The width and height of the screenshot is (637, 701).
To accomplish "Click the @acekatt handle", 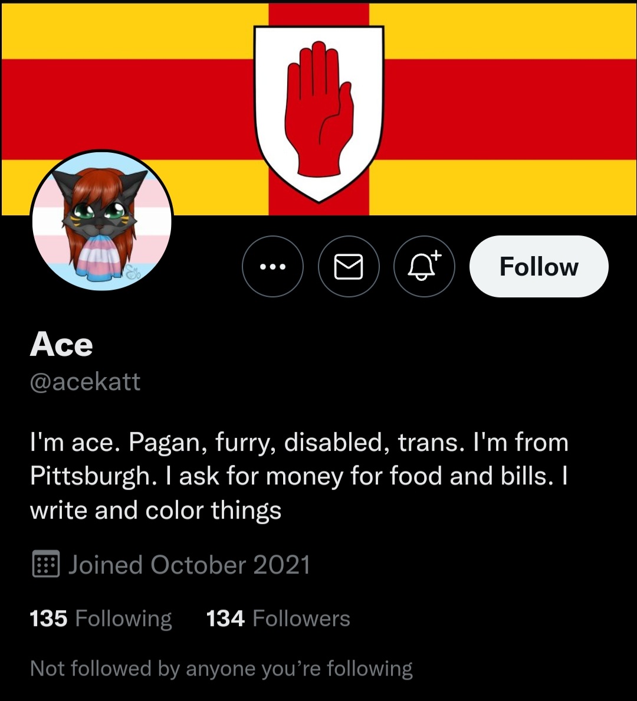I will pos(85,381).
